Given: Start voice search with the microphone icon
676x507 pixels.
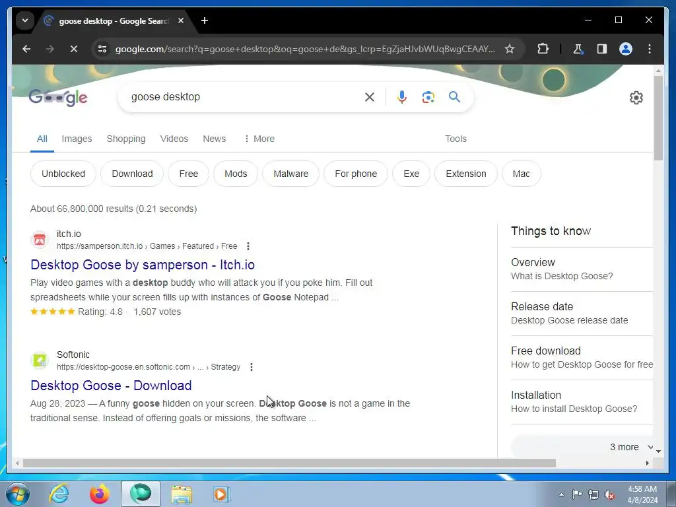Looking at the screenshot, I should click(402, 97).
